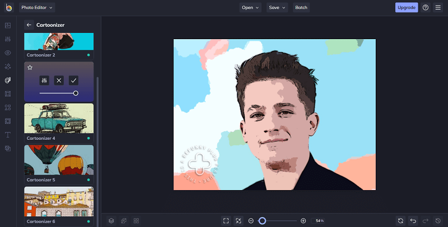Click the zoom in plus icon
The width and height of the screenshot is (448, 227).
(x=304, y=221)
